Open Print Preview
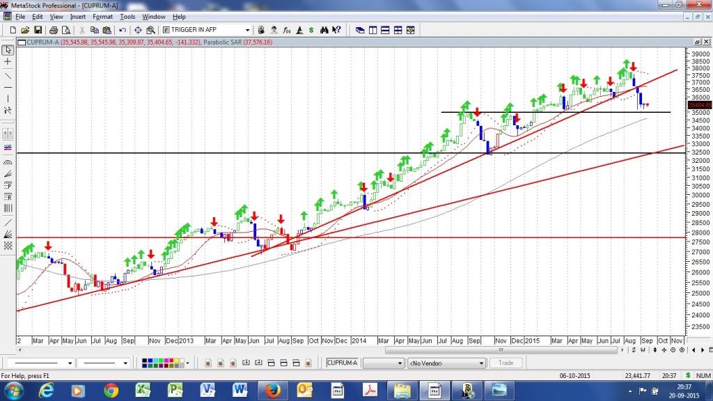Screen dimensions: 713x401 (66, 30)
